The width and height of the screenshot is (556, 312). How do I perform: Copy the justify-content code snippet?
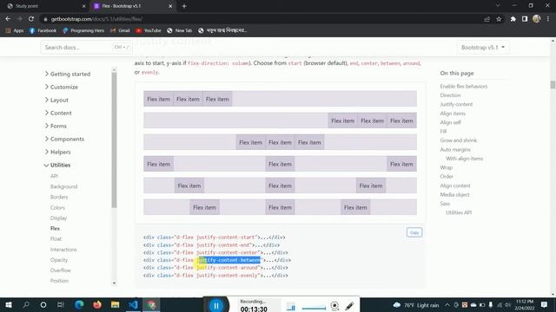click(414, 232)
